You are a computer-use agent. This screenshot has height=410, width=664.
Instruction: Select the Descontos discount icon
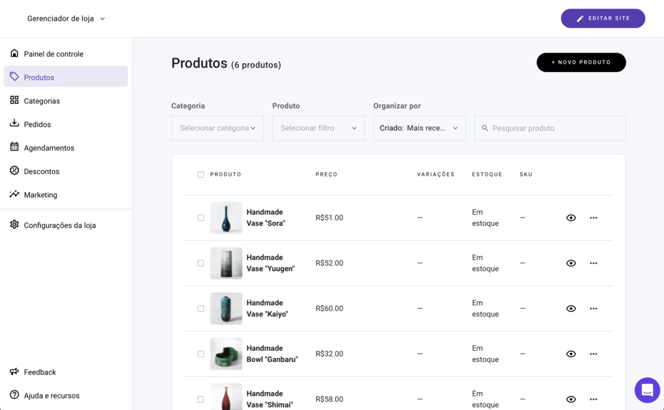(x=14, y=171)
